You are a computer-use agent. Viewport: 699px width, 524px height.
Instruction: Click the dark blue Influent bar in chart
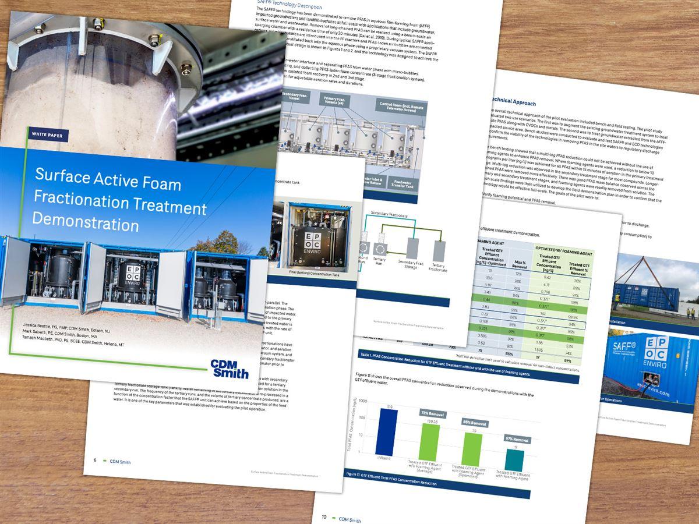(386, 431)
